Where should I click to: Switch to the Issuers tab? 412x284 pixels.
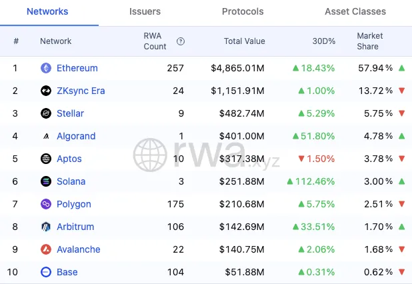[x=144, y=12]
